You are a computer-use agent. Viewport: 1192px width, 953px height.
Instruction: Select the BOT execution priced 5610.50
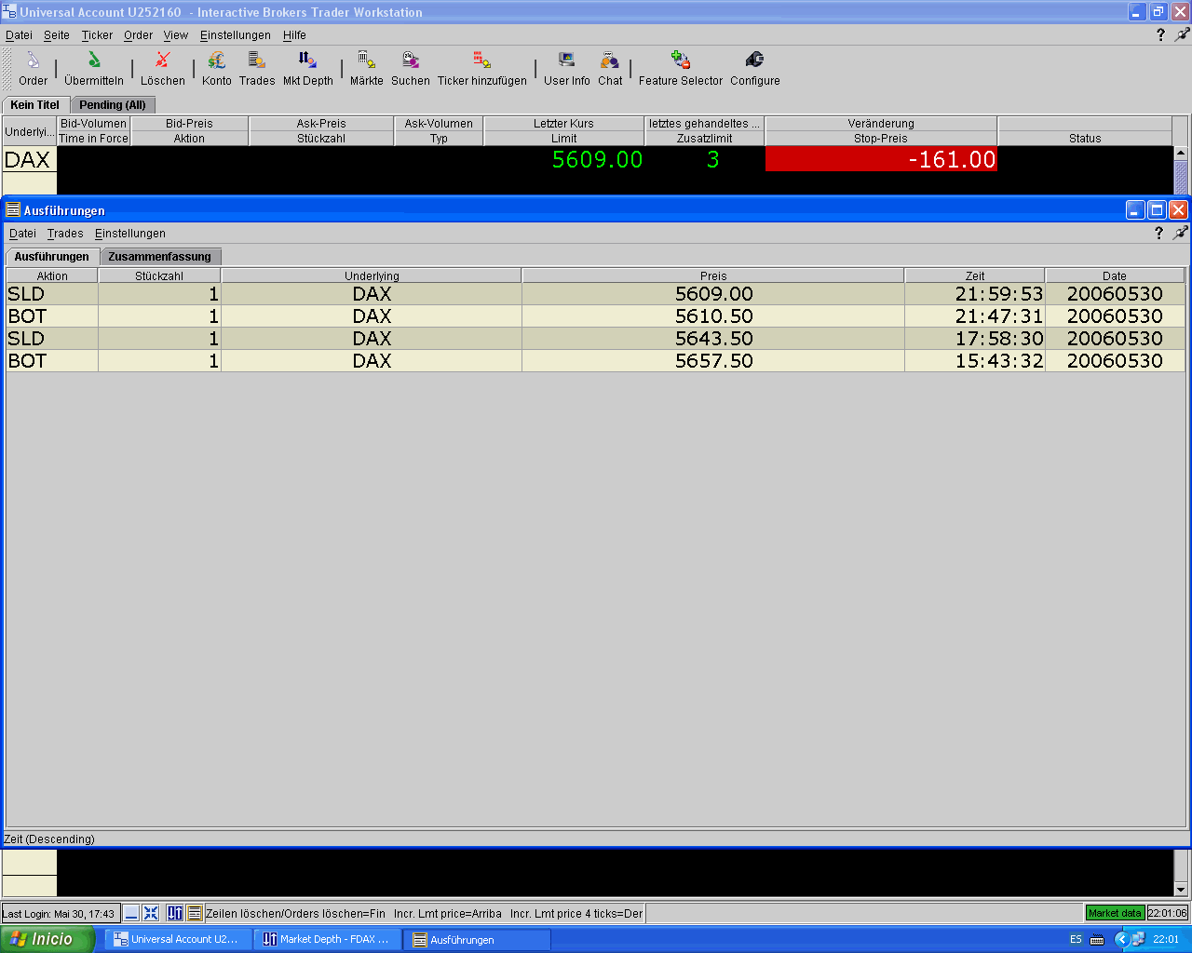pyautogui.click(x=595, y=316)
